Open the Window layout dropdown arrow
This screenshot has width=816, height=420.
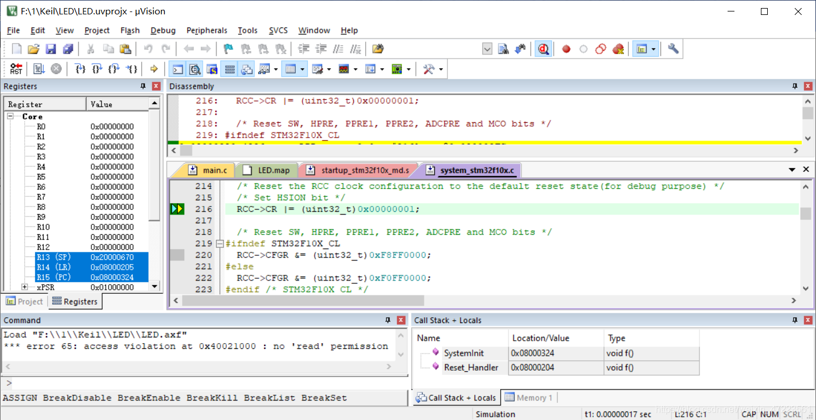click(x=653, y=49)
